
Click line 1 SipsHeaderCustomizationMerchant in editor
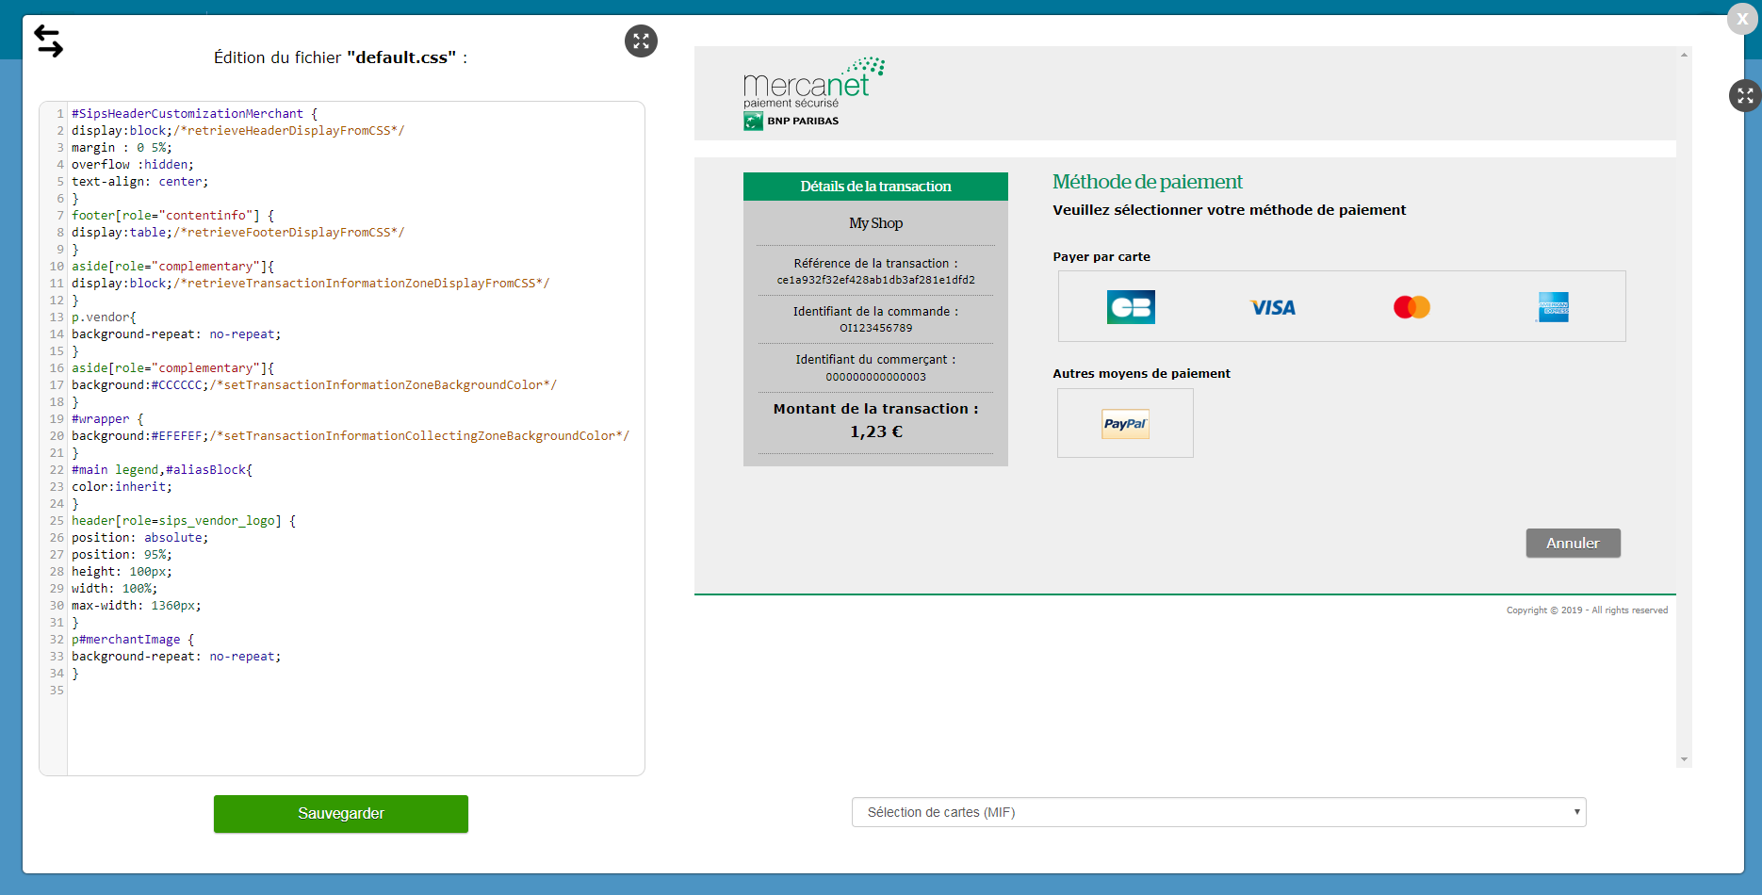coord(188,114)
